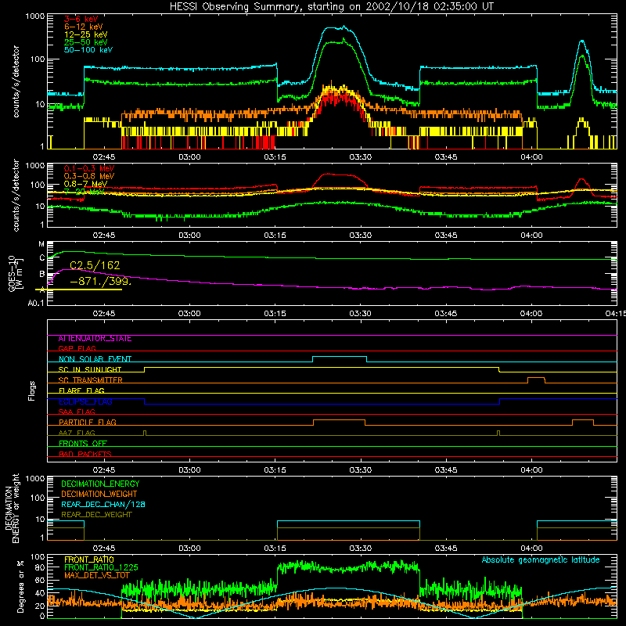Screen dimensions: 626x626
Task: Click the '04:00' tick under the top keV panel
Action: click(x=531, y=157)
